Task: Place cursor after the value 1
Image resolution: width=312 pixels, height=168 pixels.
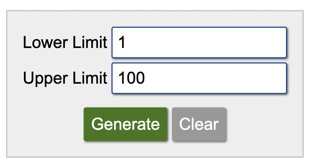Action: (x=127, y=43)
